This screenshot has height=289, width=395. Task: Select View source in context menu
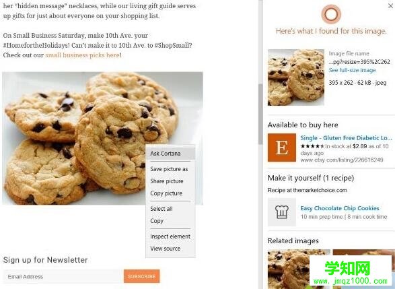(x=166, y=249)
